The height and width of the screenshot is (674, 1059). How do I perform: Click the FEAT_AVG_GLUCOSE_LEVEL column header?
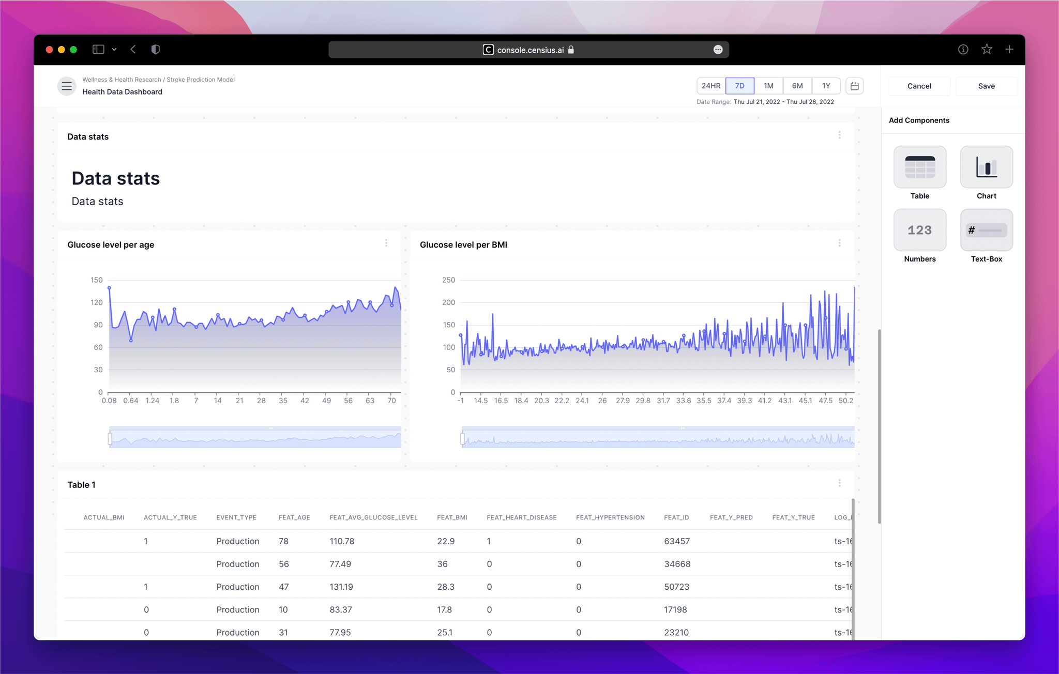tap(373, 517)
